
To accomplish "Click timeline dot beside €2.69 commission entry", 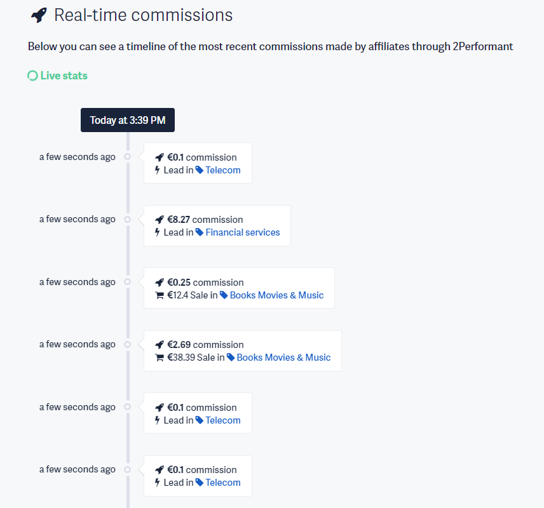I will (x=128, y=344).
